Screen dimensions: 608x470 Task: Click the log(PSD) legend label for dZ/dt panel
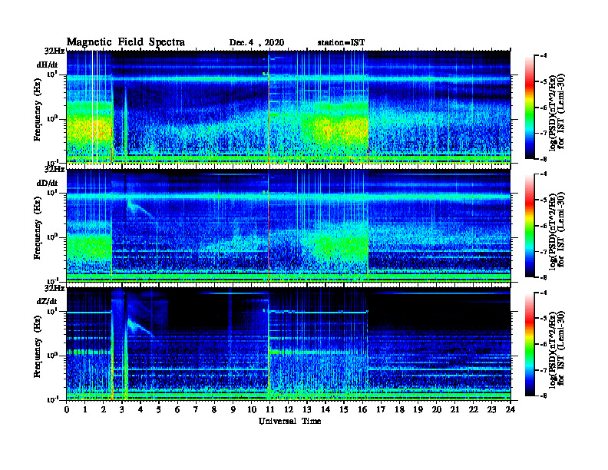[x=558, y=349]
